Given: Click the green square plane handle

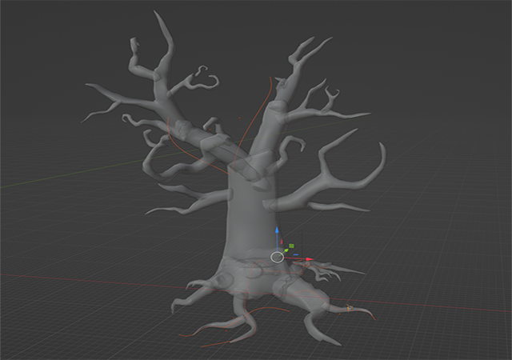Looking at the screenshot, I should coord(291,246).
